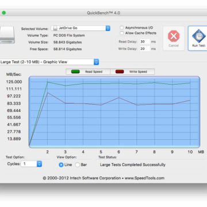Click the green window zoom button
207x207 pixels.
pos(4,13)
